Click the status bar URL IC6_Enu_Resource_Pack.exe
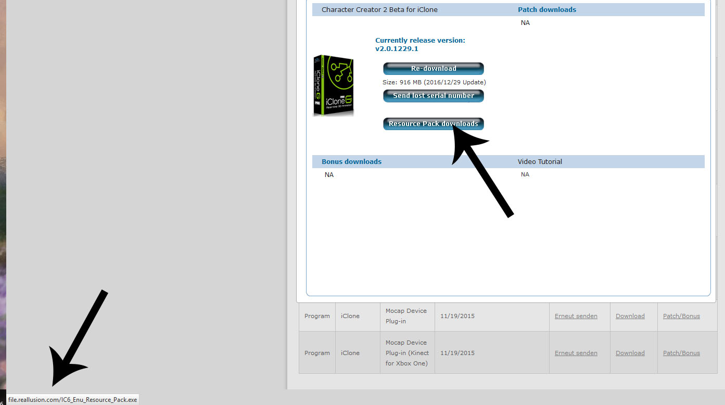 click(x=73, y=400)
